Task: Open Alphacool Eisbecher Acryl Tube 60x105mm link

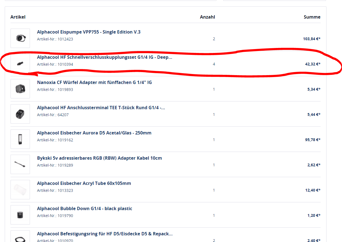Action: (84, 183)
